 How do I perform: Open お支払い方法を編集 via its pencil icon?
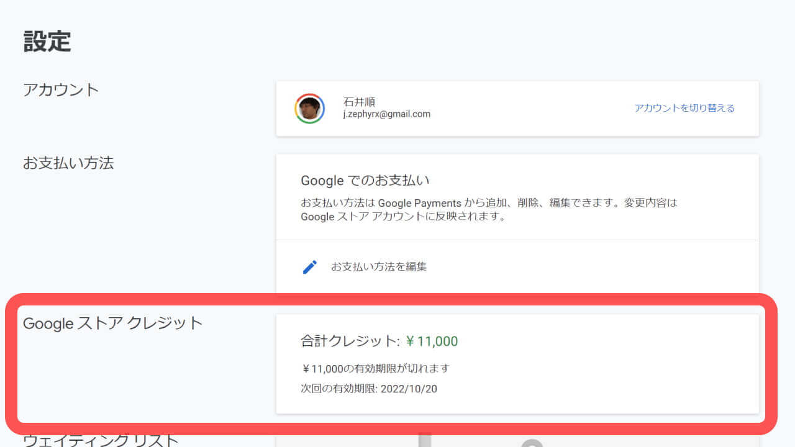coord(309,266)
